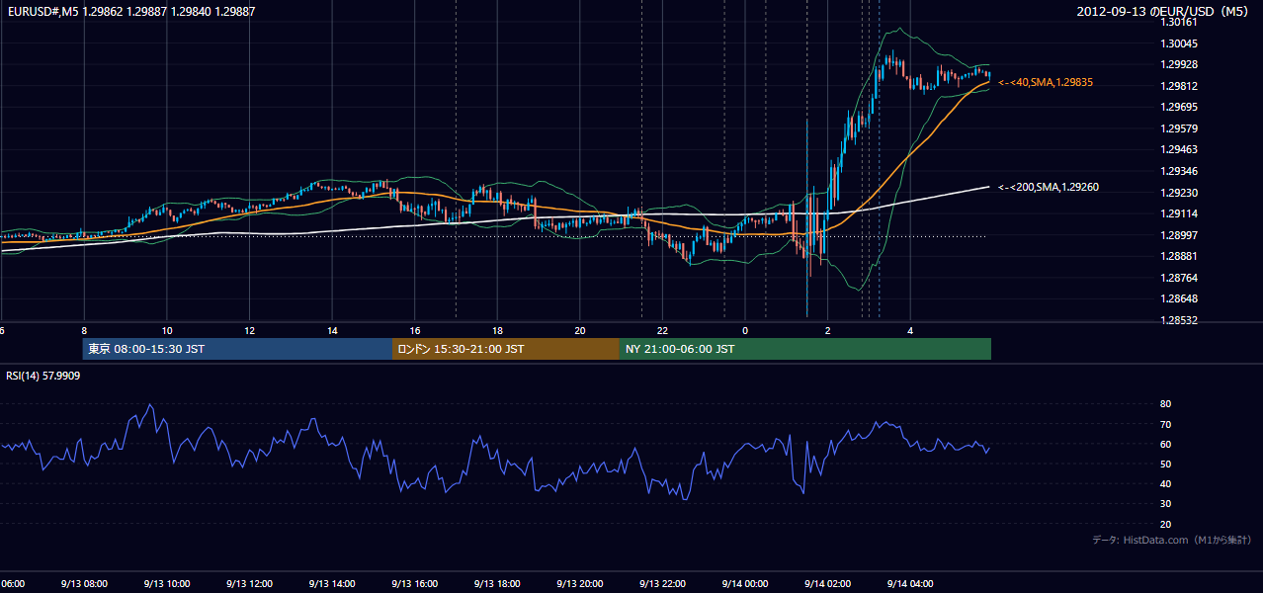
Task: Select the ロンドン 15:30-21:00 JST session bar
Action: 506,349
